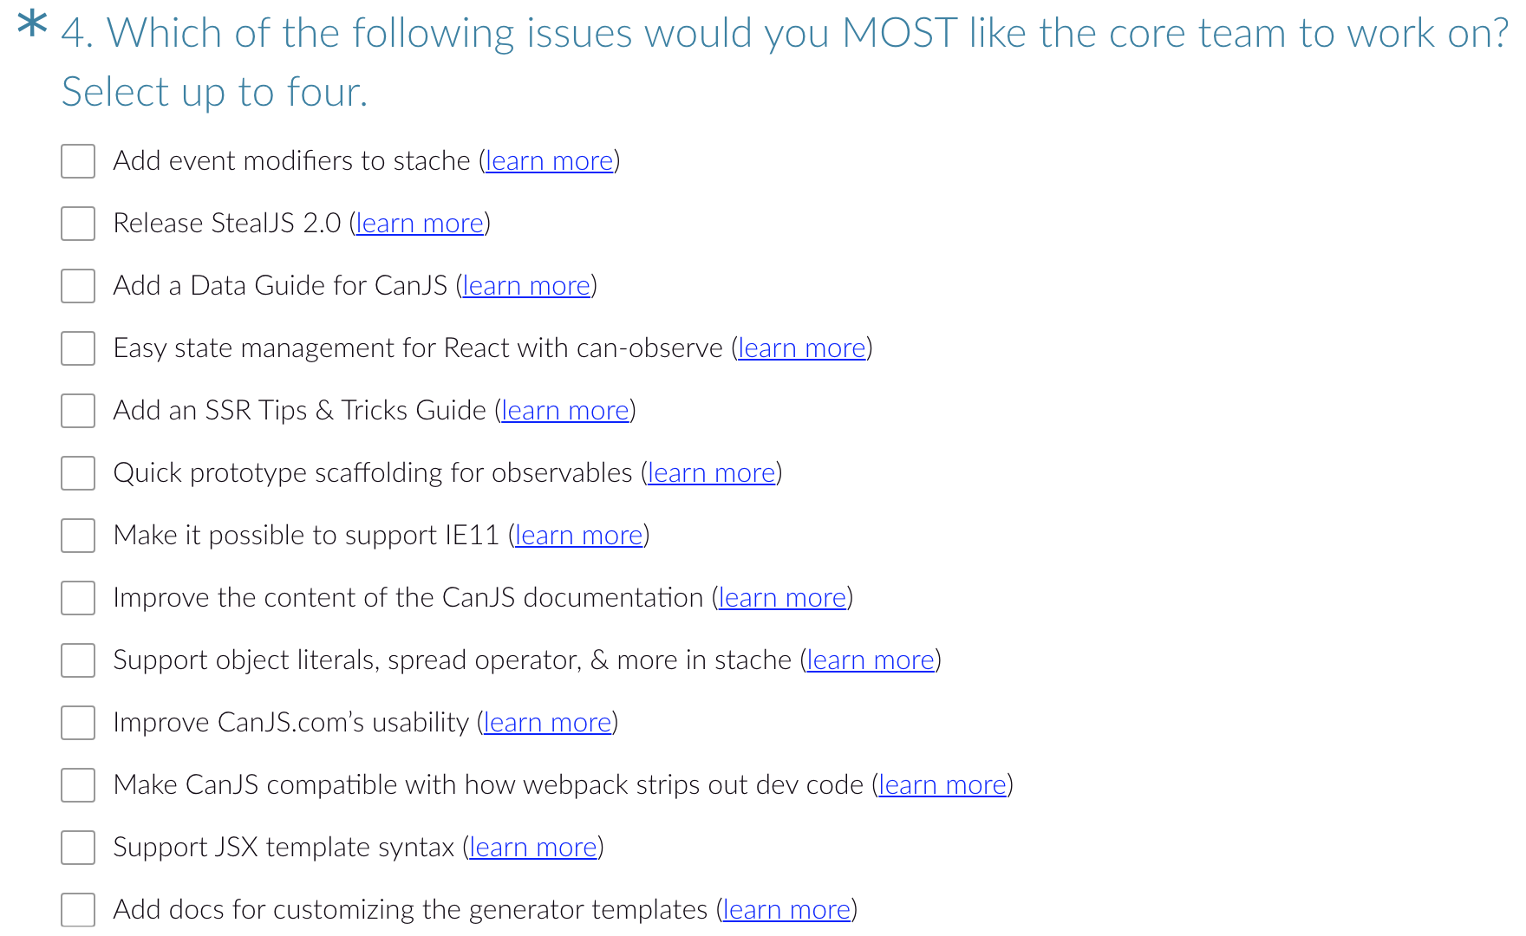
Task: Tick Support JSX template syntax checkbox
Action: tap(78, 848)
